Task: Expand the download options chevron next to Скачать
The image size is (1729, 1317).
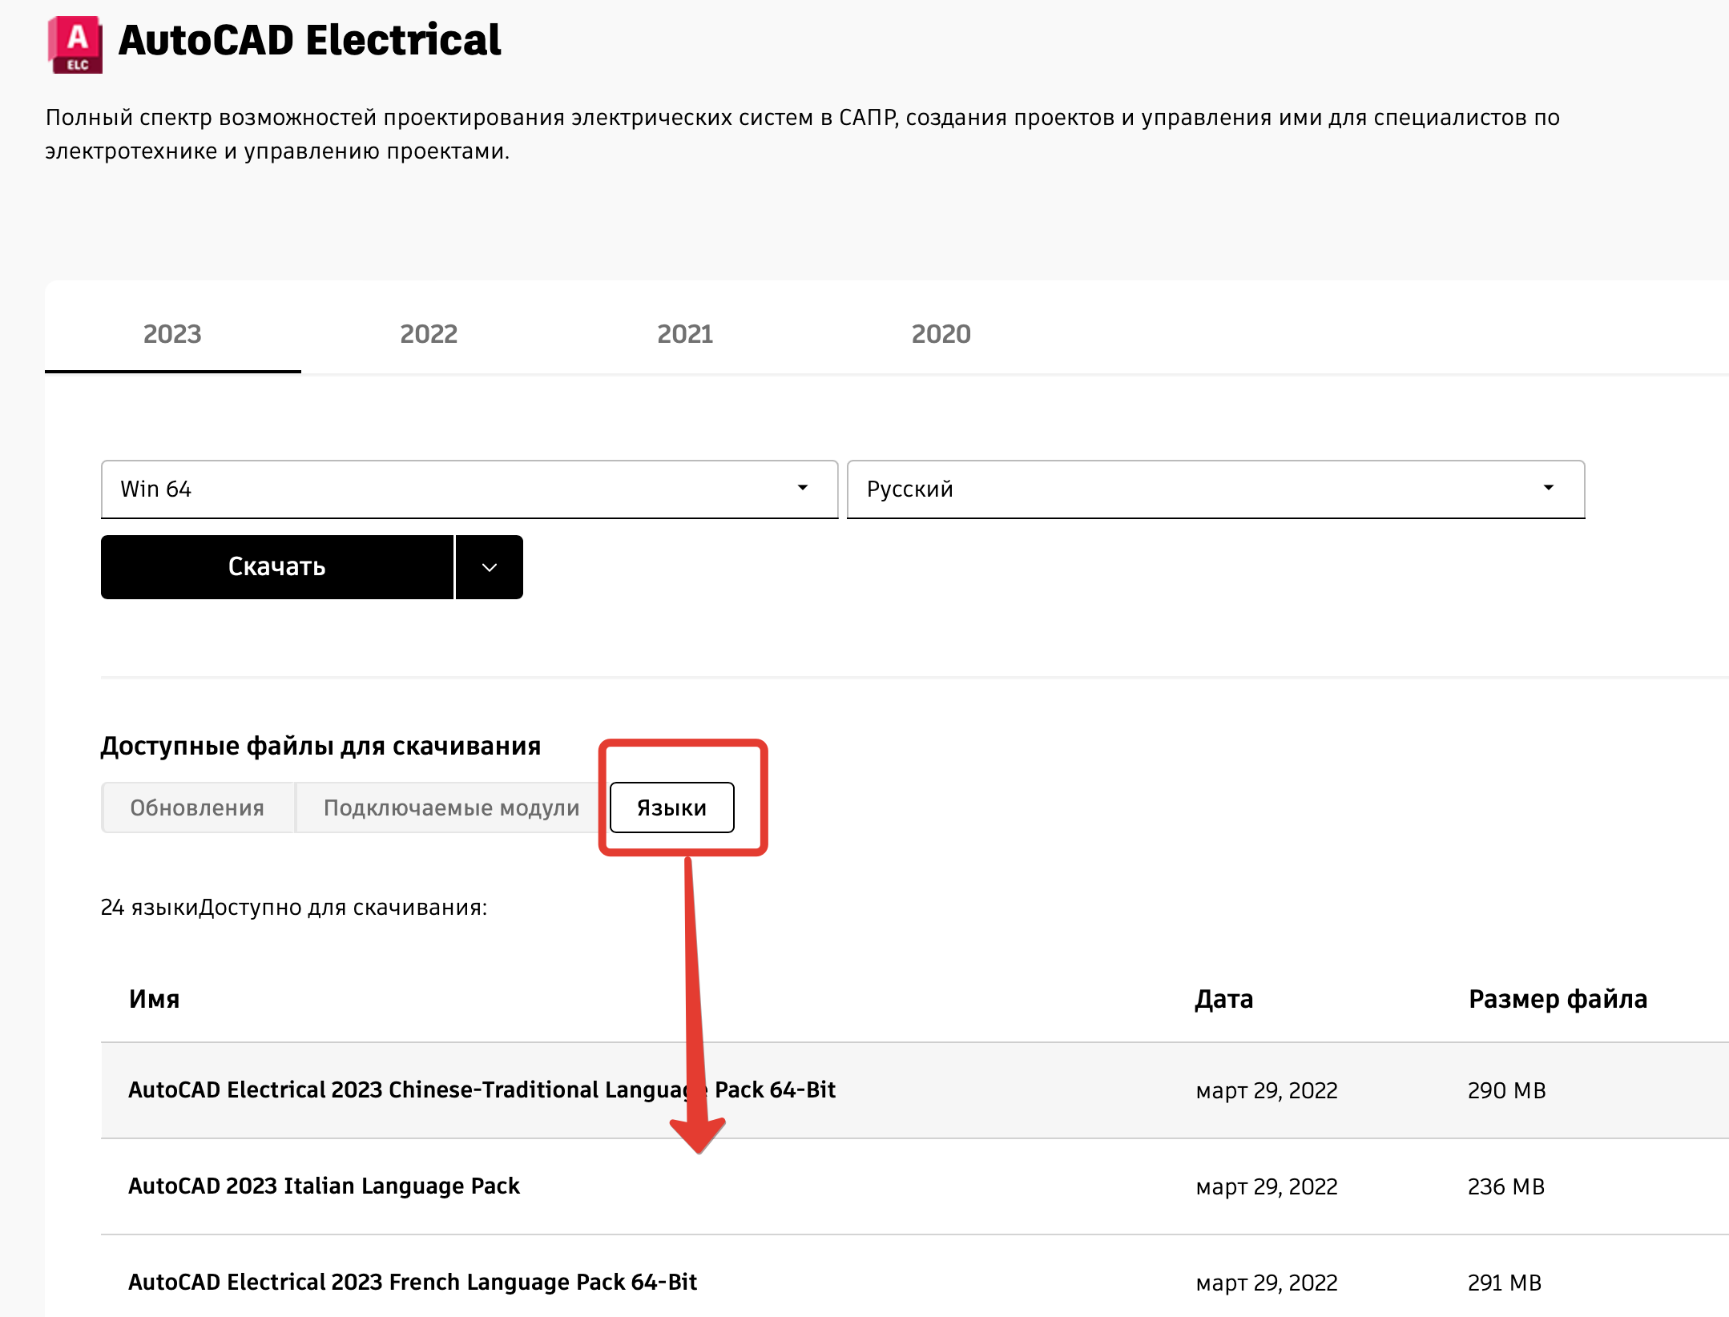Action: coord(488,566)
